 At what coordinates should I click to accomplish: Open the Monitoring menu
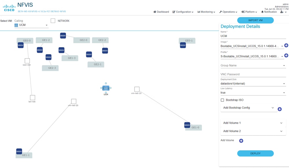tap(206, 12)
